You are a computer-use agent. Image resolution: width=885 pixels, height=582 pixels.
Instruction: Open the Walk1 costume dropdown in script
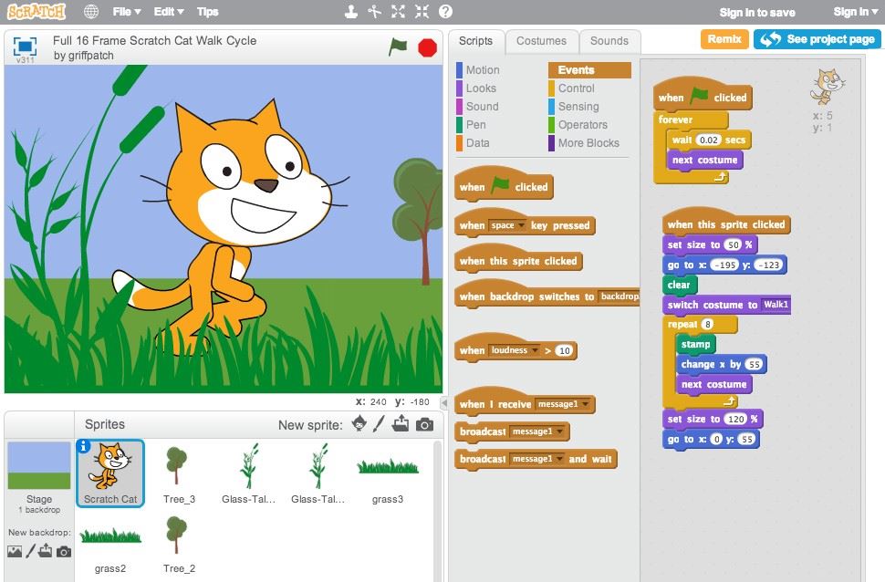coord(776,305)
